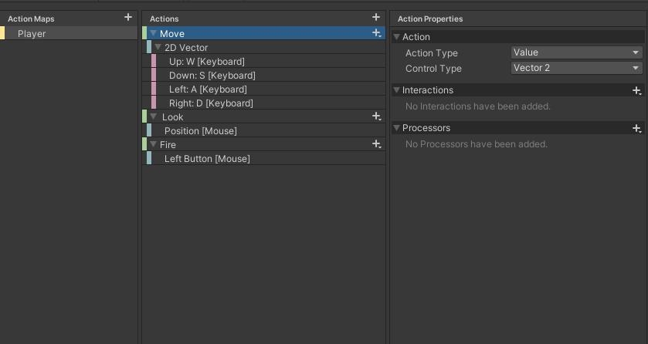Add an interaction with the plus icon

[637, 90]
